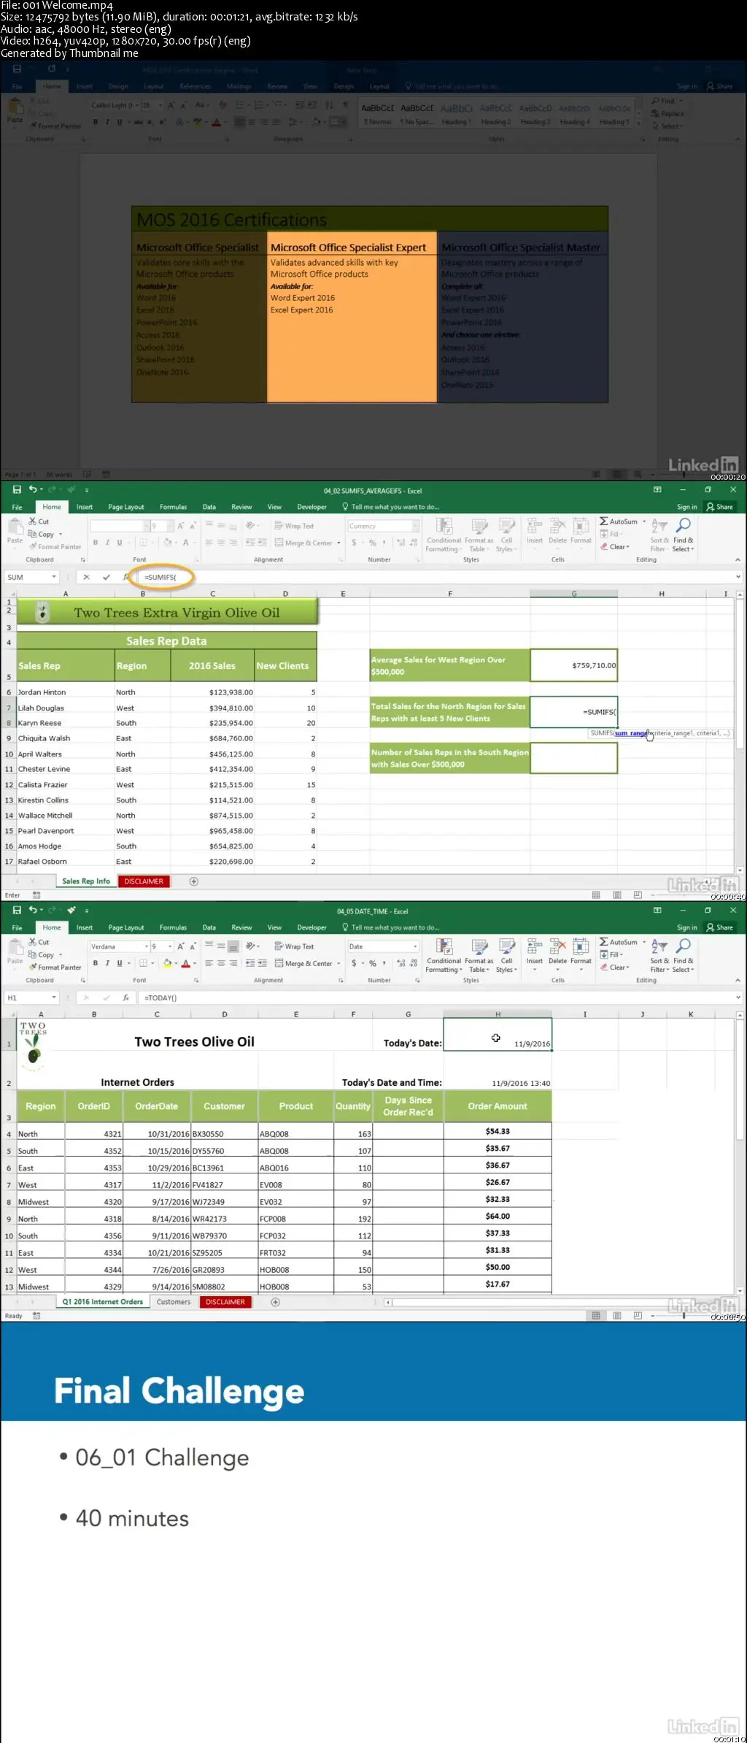Select cell H1 showing 11/9/2016

click(x=498, y=1035)
